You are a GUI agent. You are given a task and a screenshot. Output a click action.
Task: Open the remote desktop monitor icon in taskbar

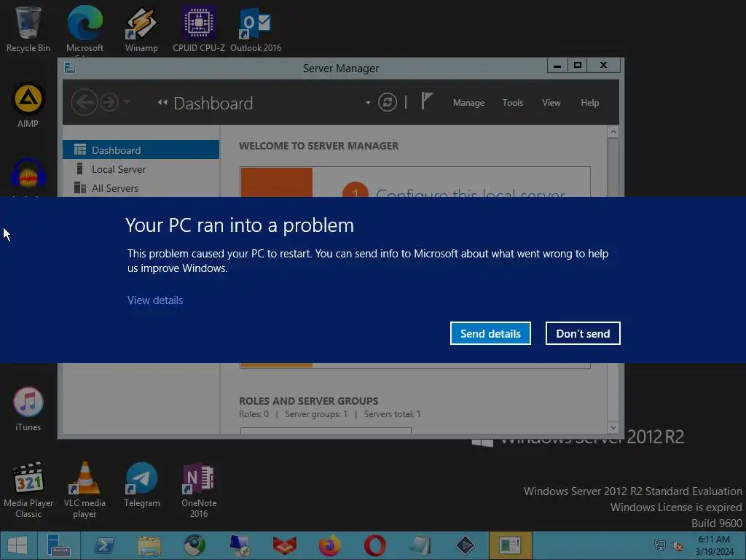240,545
